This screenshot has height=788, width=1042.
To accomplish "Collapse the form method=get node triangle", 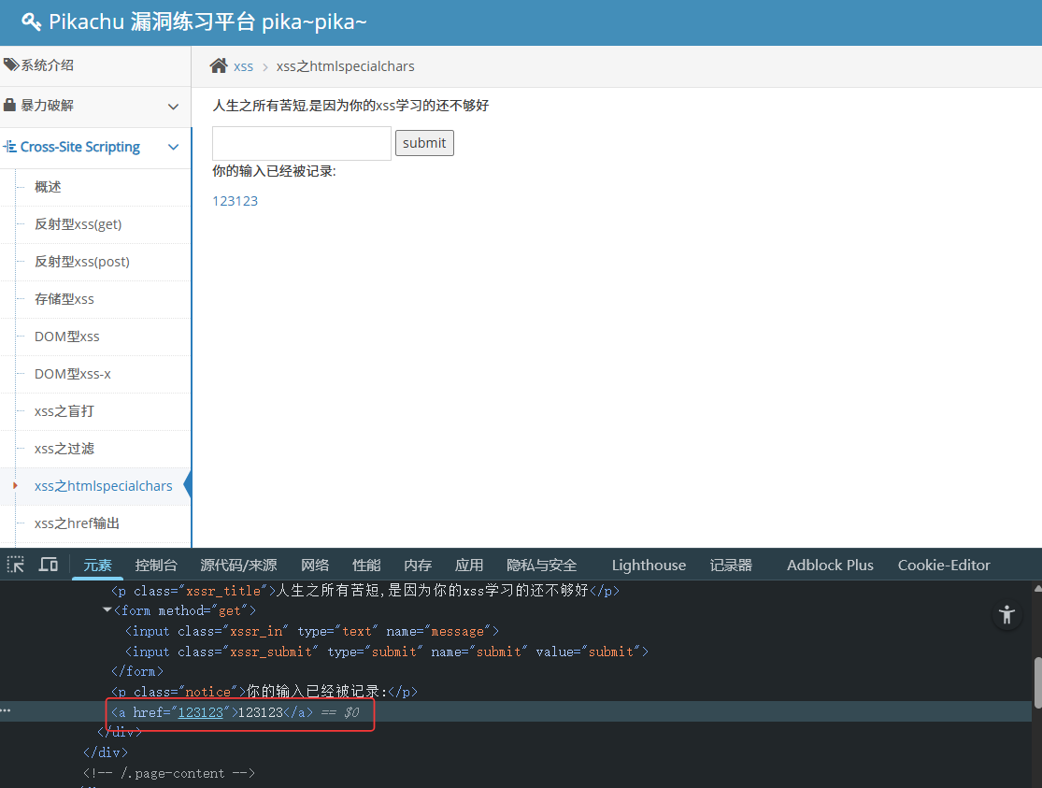I will point(107,609).
